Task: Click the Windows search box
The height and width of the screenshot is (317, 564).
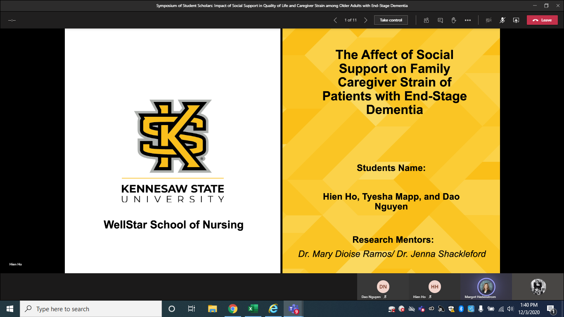Action: [x=90, y=309]
